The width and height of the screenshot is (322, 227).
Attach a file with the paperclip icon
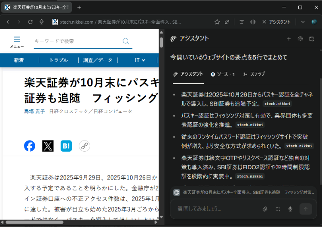click(265, 209)
